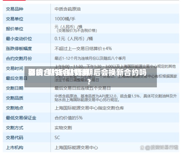Select the 元（人民币）/桶 quote unit text
Screen dimensions: 182x154
click(68, 27)
